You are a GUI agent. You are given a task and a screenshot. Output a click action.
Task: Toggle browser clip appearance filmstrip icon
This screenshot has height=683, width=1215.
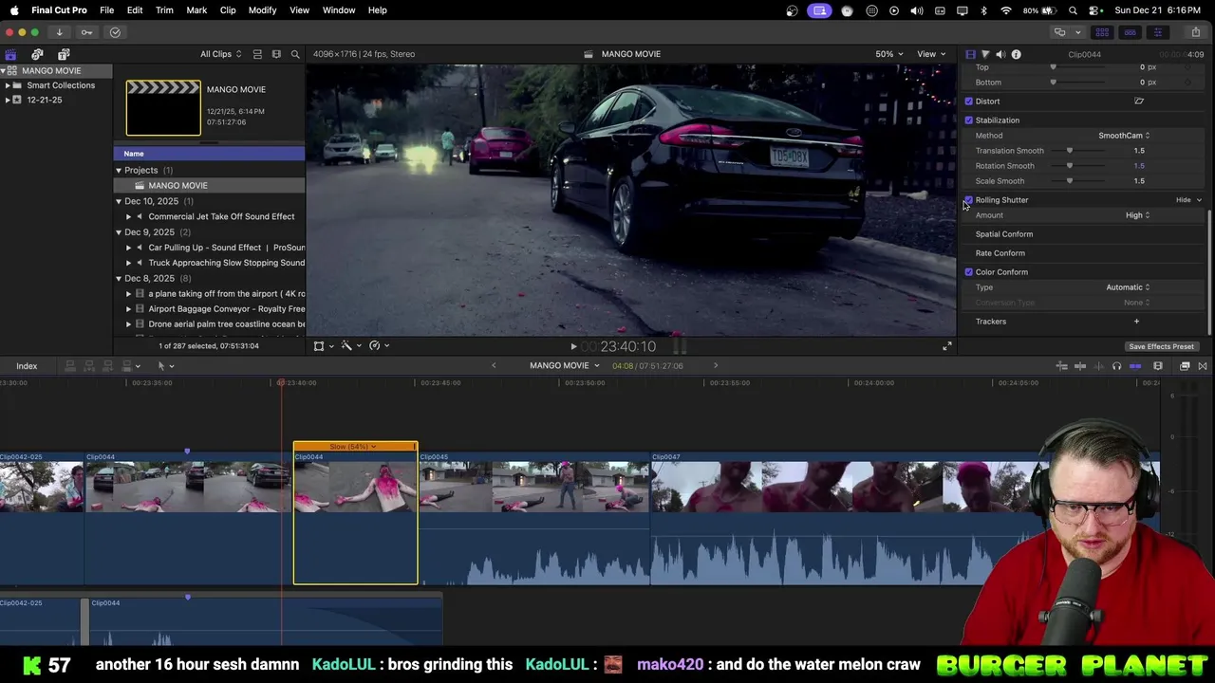click(276, 54)
